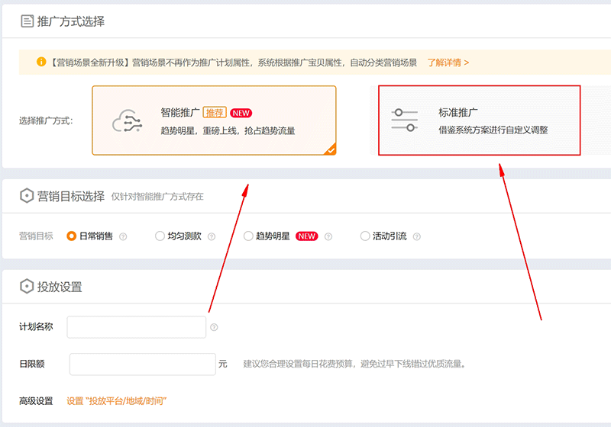This screenshot has width=611, height=427.
Task: Pick the 活动引流 radio button
Action: tap(365, 236)
